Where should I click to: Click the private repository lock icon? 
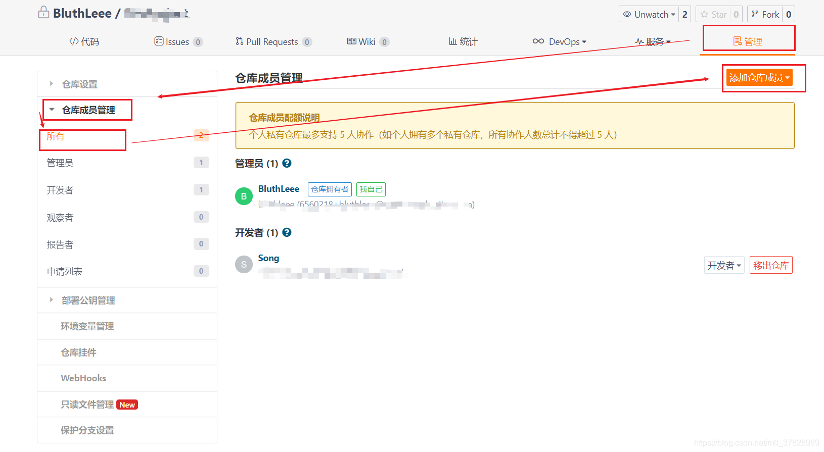coord(43,12)
